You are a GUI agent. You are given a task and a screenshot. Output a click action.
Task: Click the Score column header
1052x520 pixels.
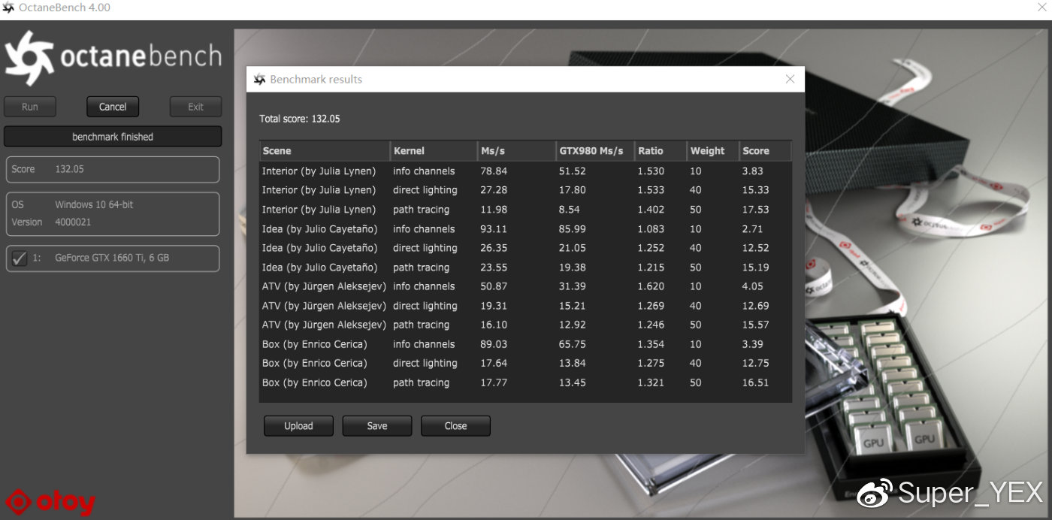pyautogui.click(x=764, y=150)
